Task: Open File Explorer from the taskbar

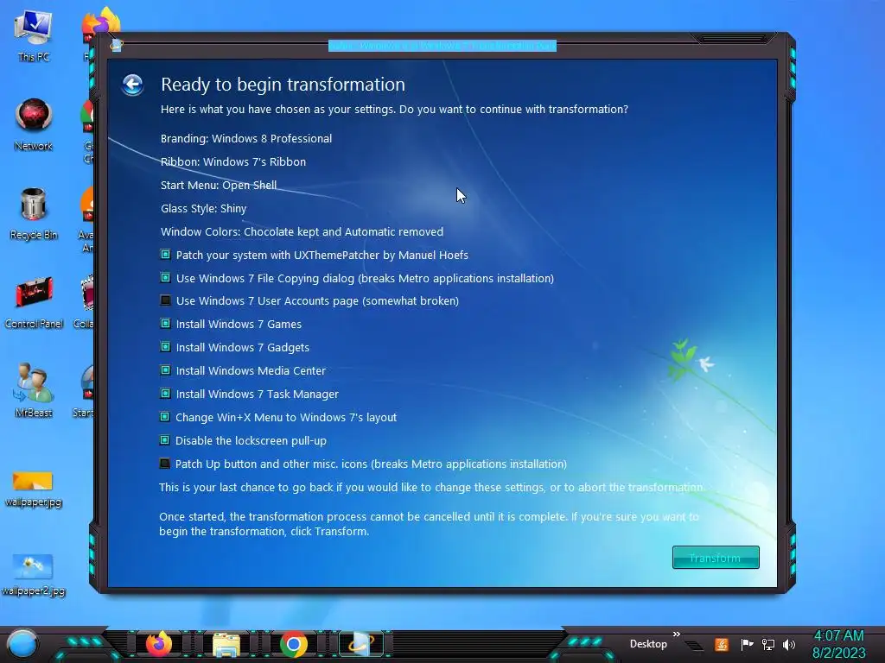Action: click(226, 644)
